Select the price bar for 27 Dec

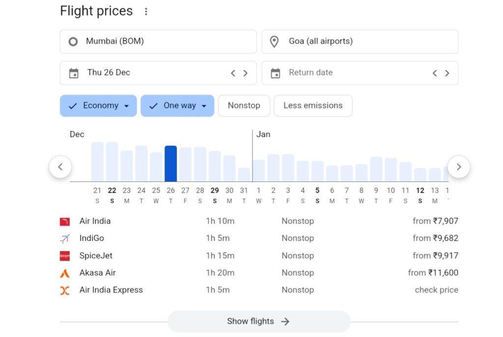point(185,165)
